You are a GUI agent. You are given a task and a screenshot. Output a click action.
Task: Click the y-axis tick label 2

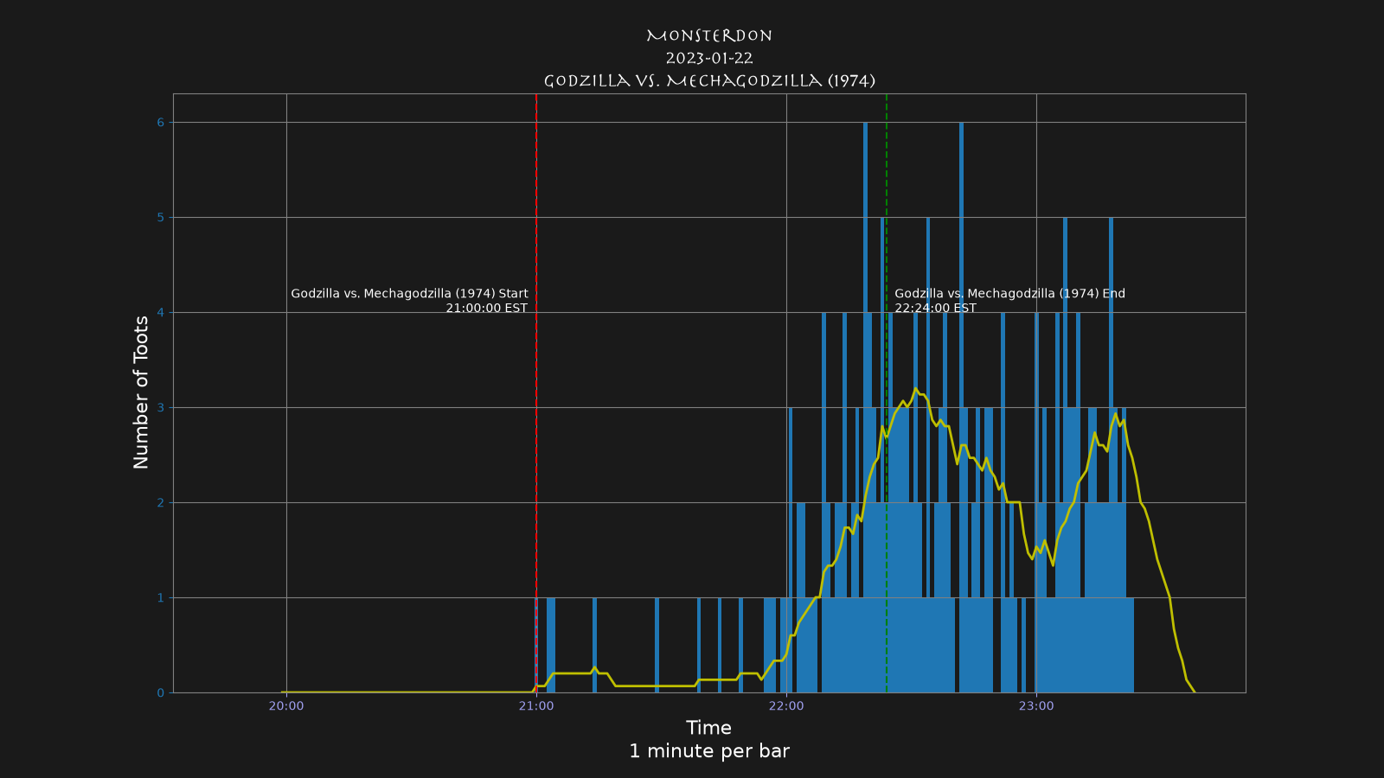coord(160,503)
